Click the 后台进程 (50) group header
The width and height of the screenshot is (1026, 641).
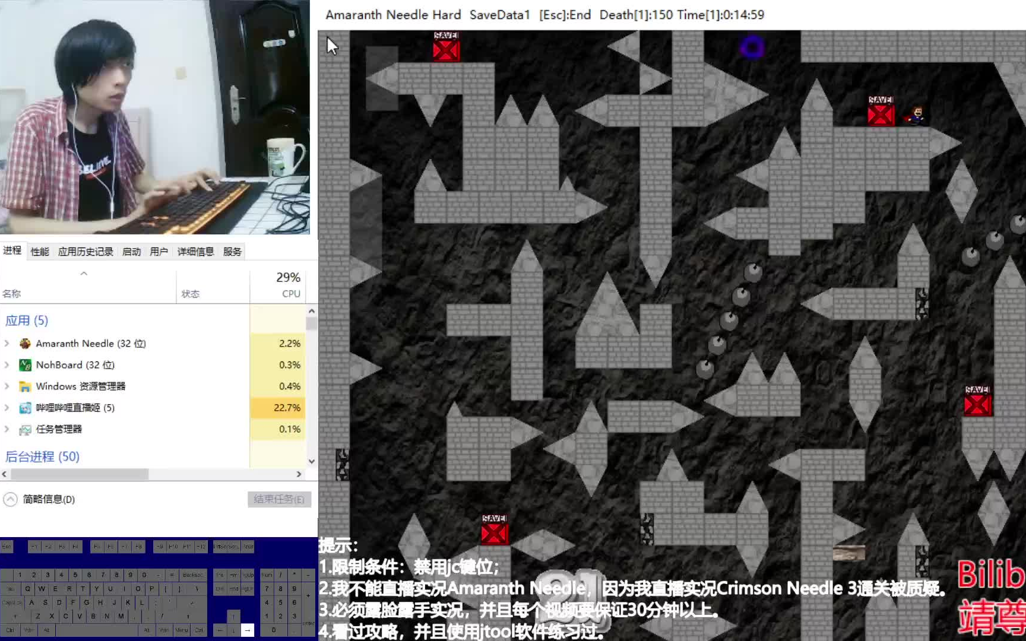(x=42, y=456)
